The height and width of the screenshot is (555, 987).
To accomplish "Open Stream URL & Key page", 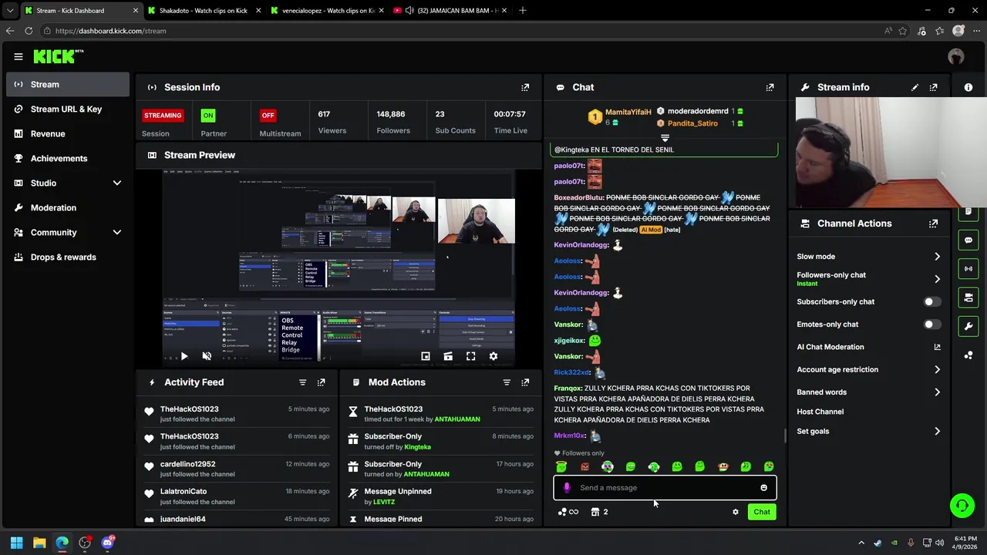I will [68, 109].
